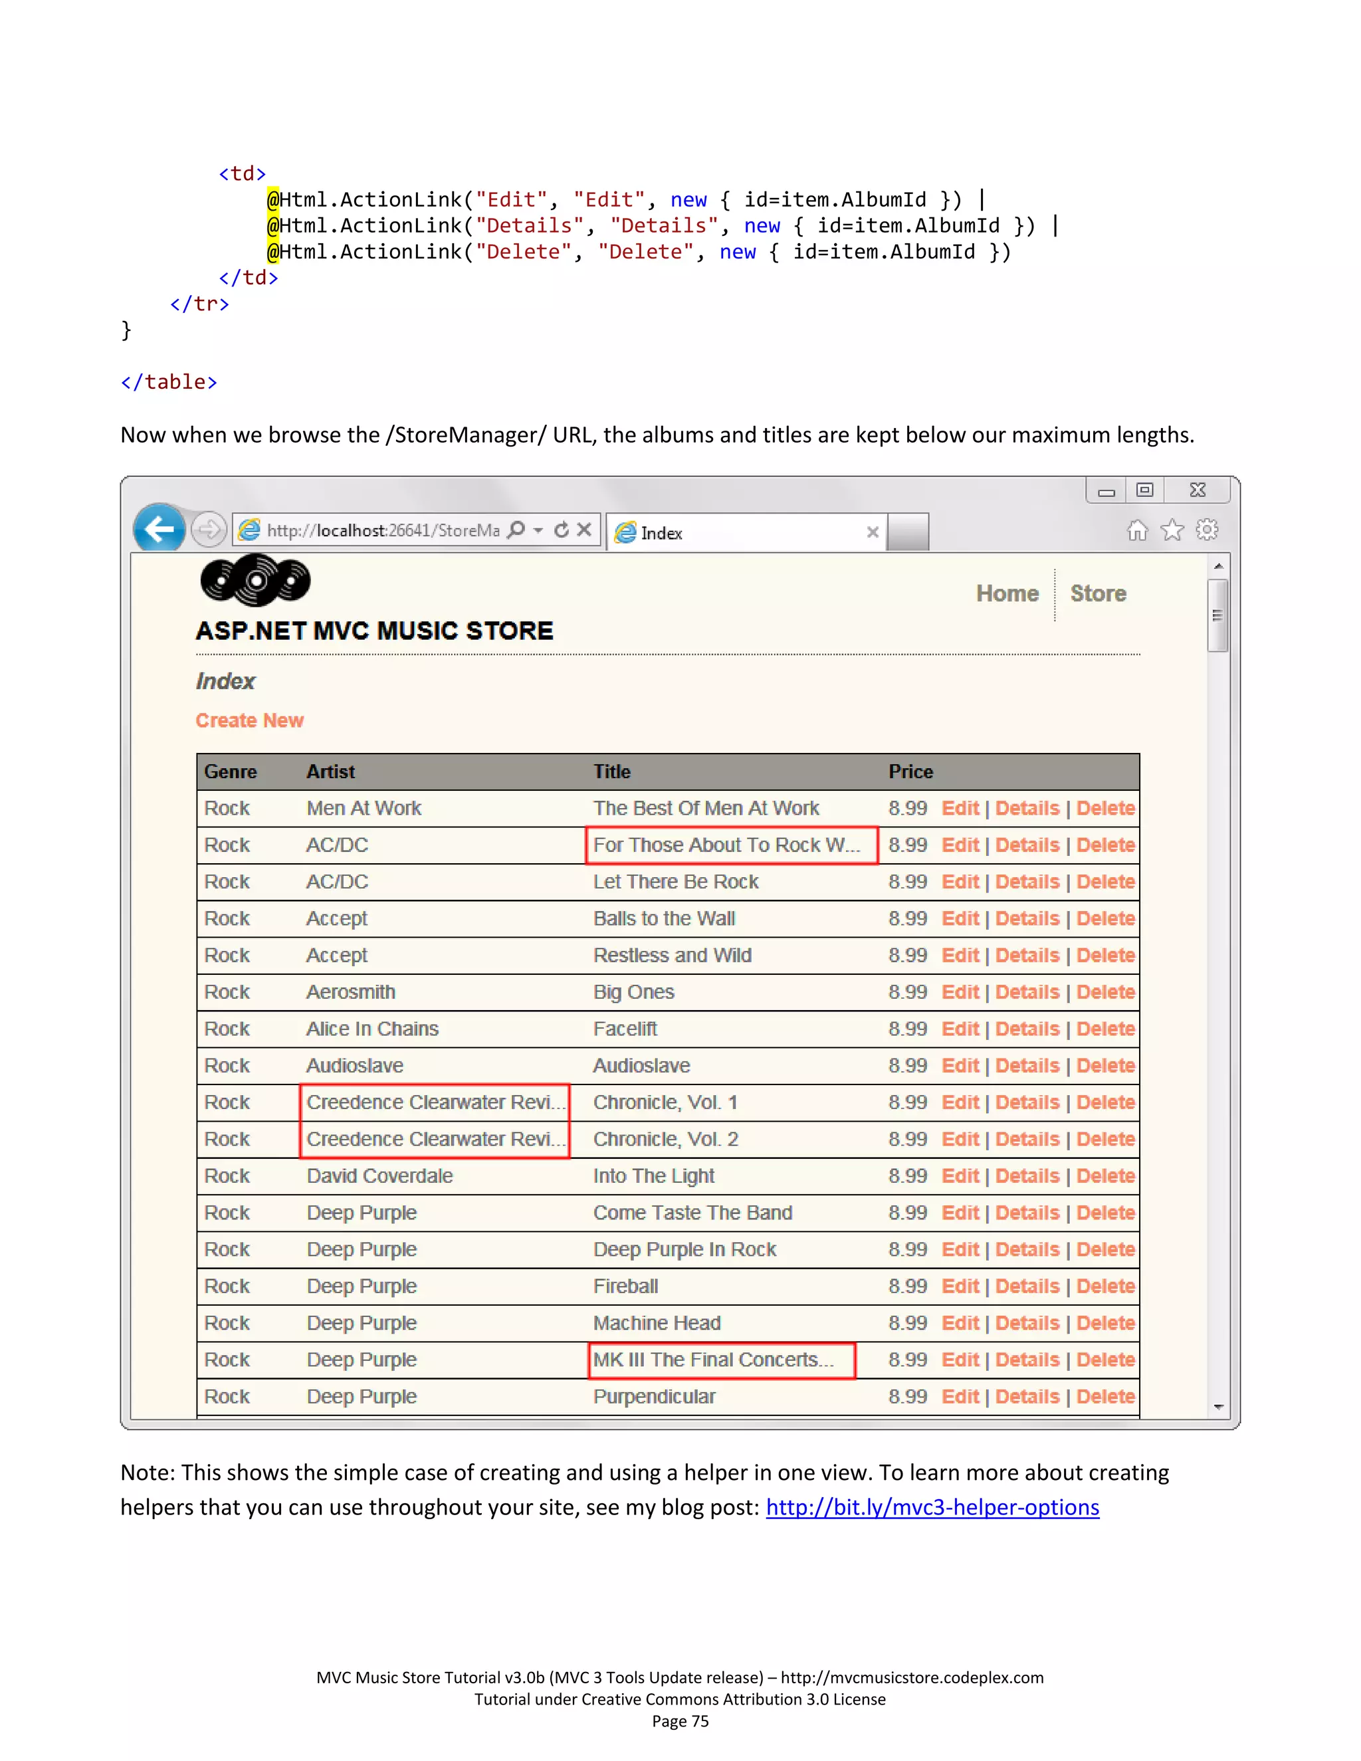Open Details for Deep Purple In Rock
Screen dimensions: 1361x1761
pos(1027,1250)
